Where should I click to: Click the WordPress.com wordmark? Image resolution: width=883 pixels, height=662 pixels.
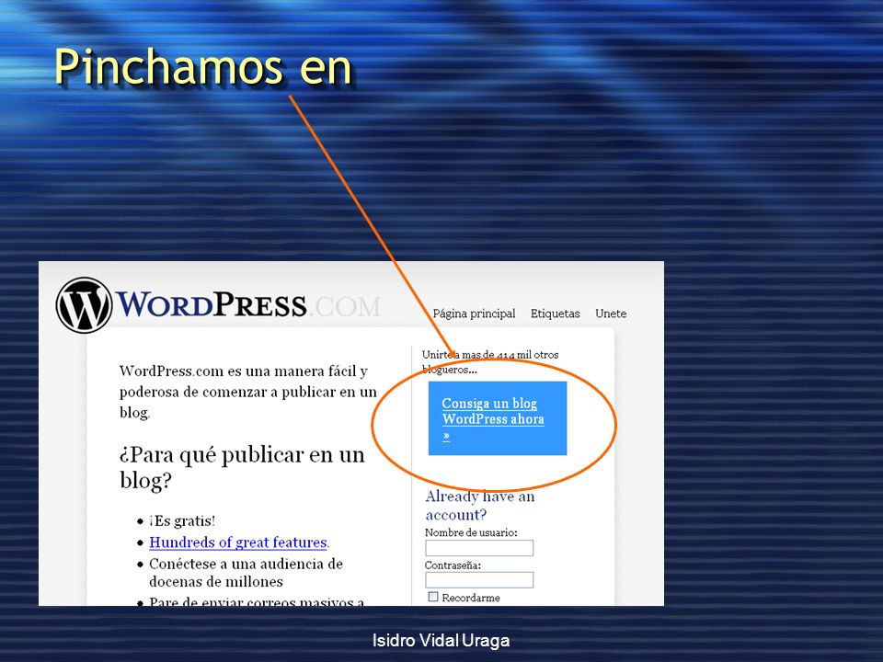[247, 304]
